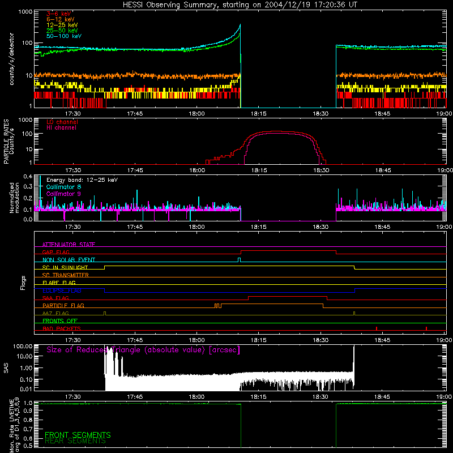Screen dimensions: 453x453
Task: Click the HESSI Observing Summary title
Action: click(x=240, y=5)
